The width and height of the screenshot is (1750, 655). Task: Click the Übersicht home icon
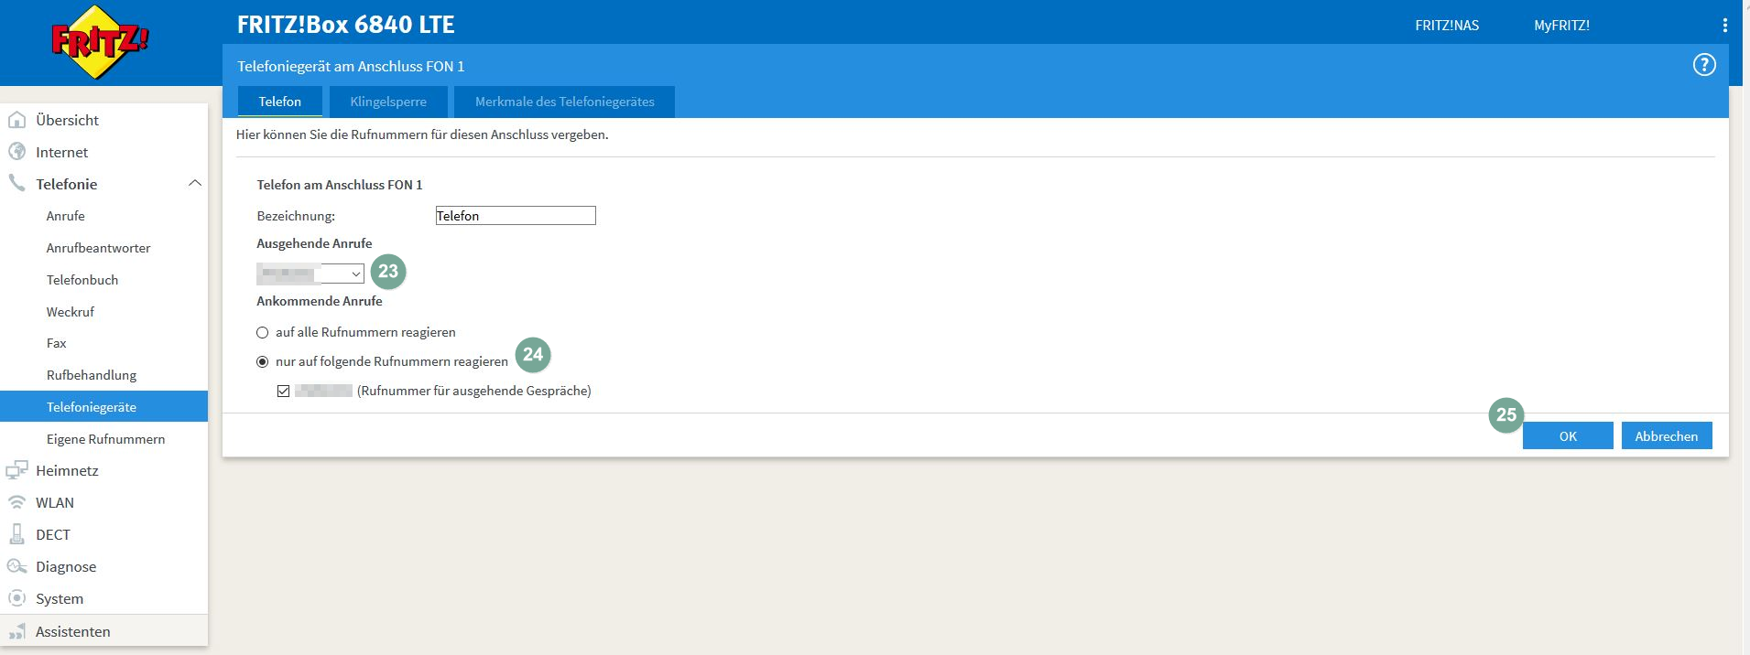tap(16, 120)
